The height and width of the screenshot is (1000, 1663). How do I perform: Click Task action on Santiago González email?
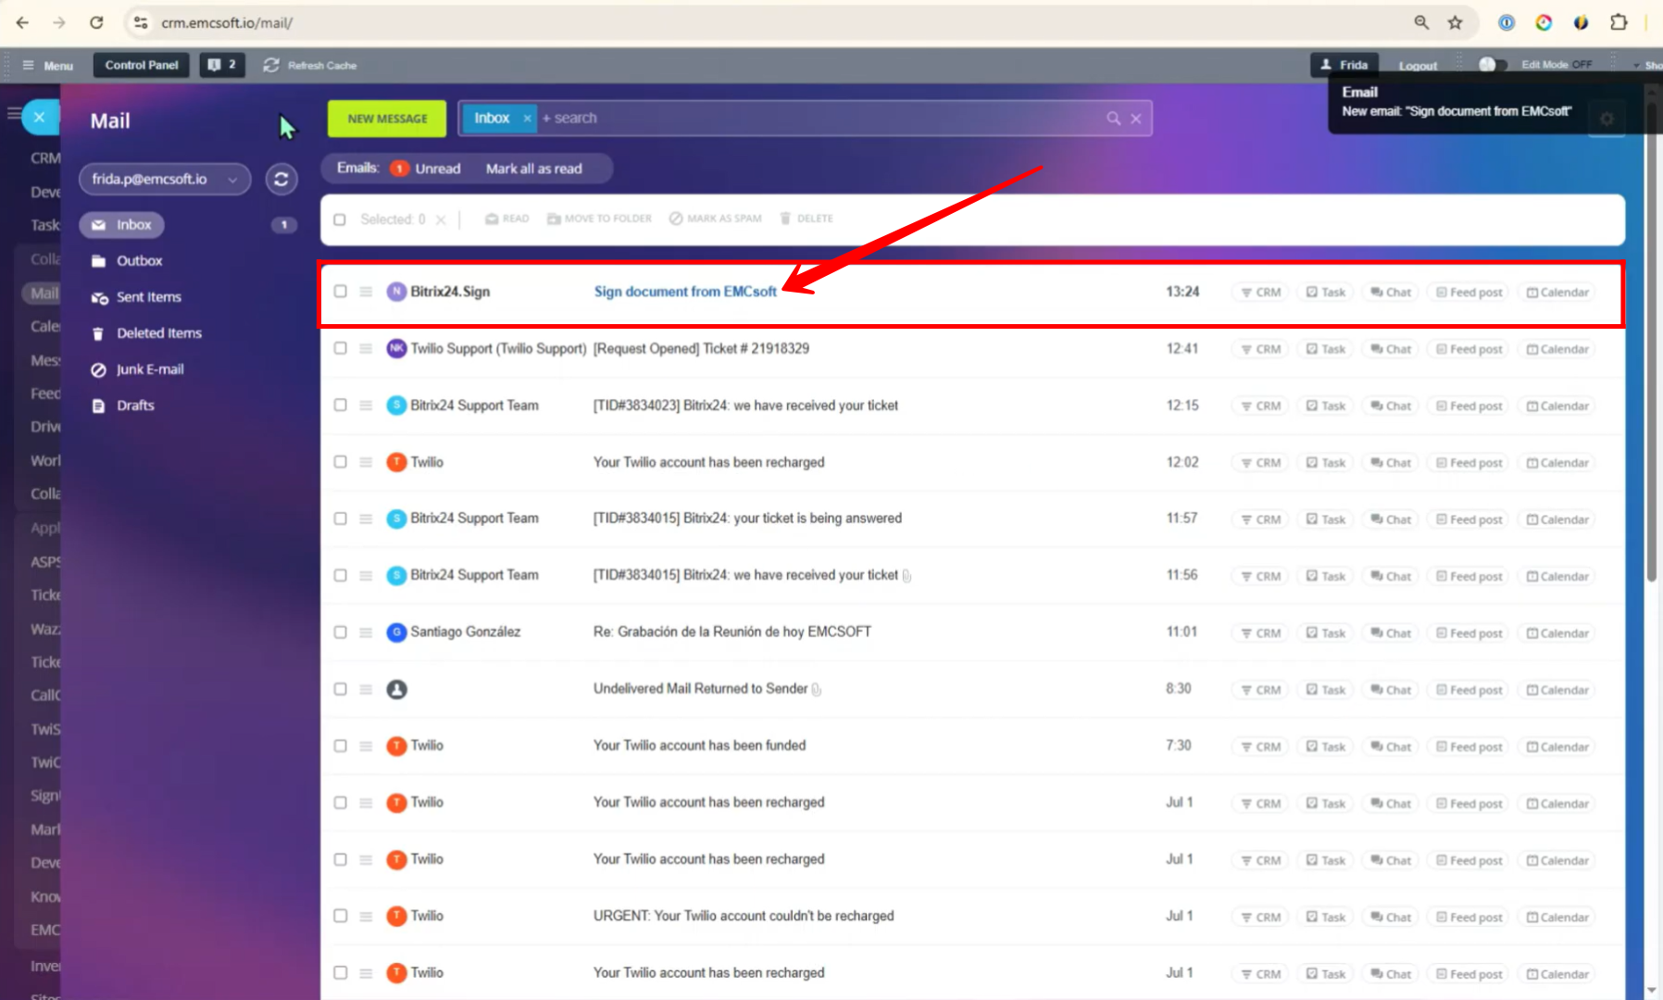1326,633
